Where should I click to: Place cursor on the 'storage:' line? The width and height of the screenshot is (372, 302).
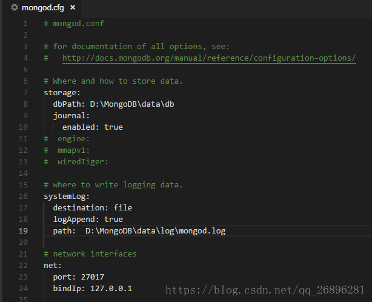point(62,93)
